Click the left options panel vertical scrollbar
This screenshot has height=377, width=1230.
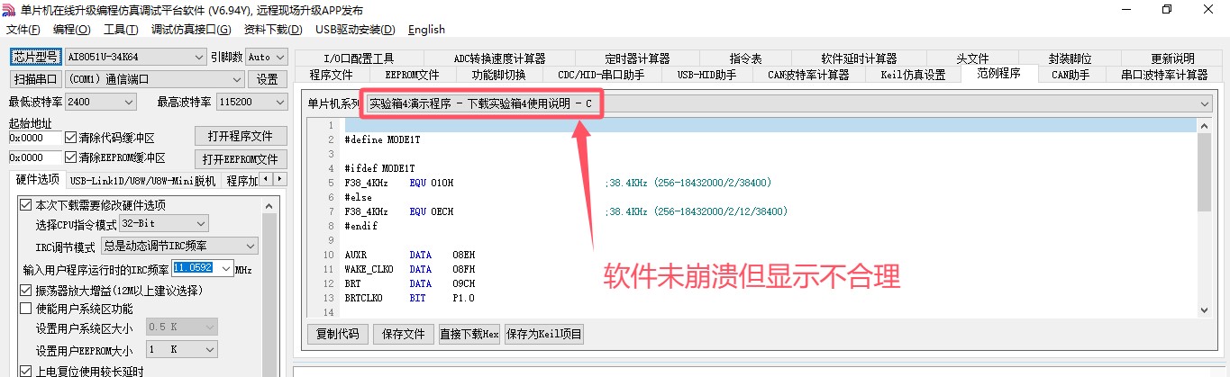click(269, 286)
